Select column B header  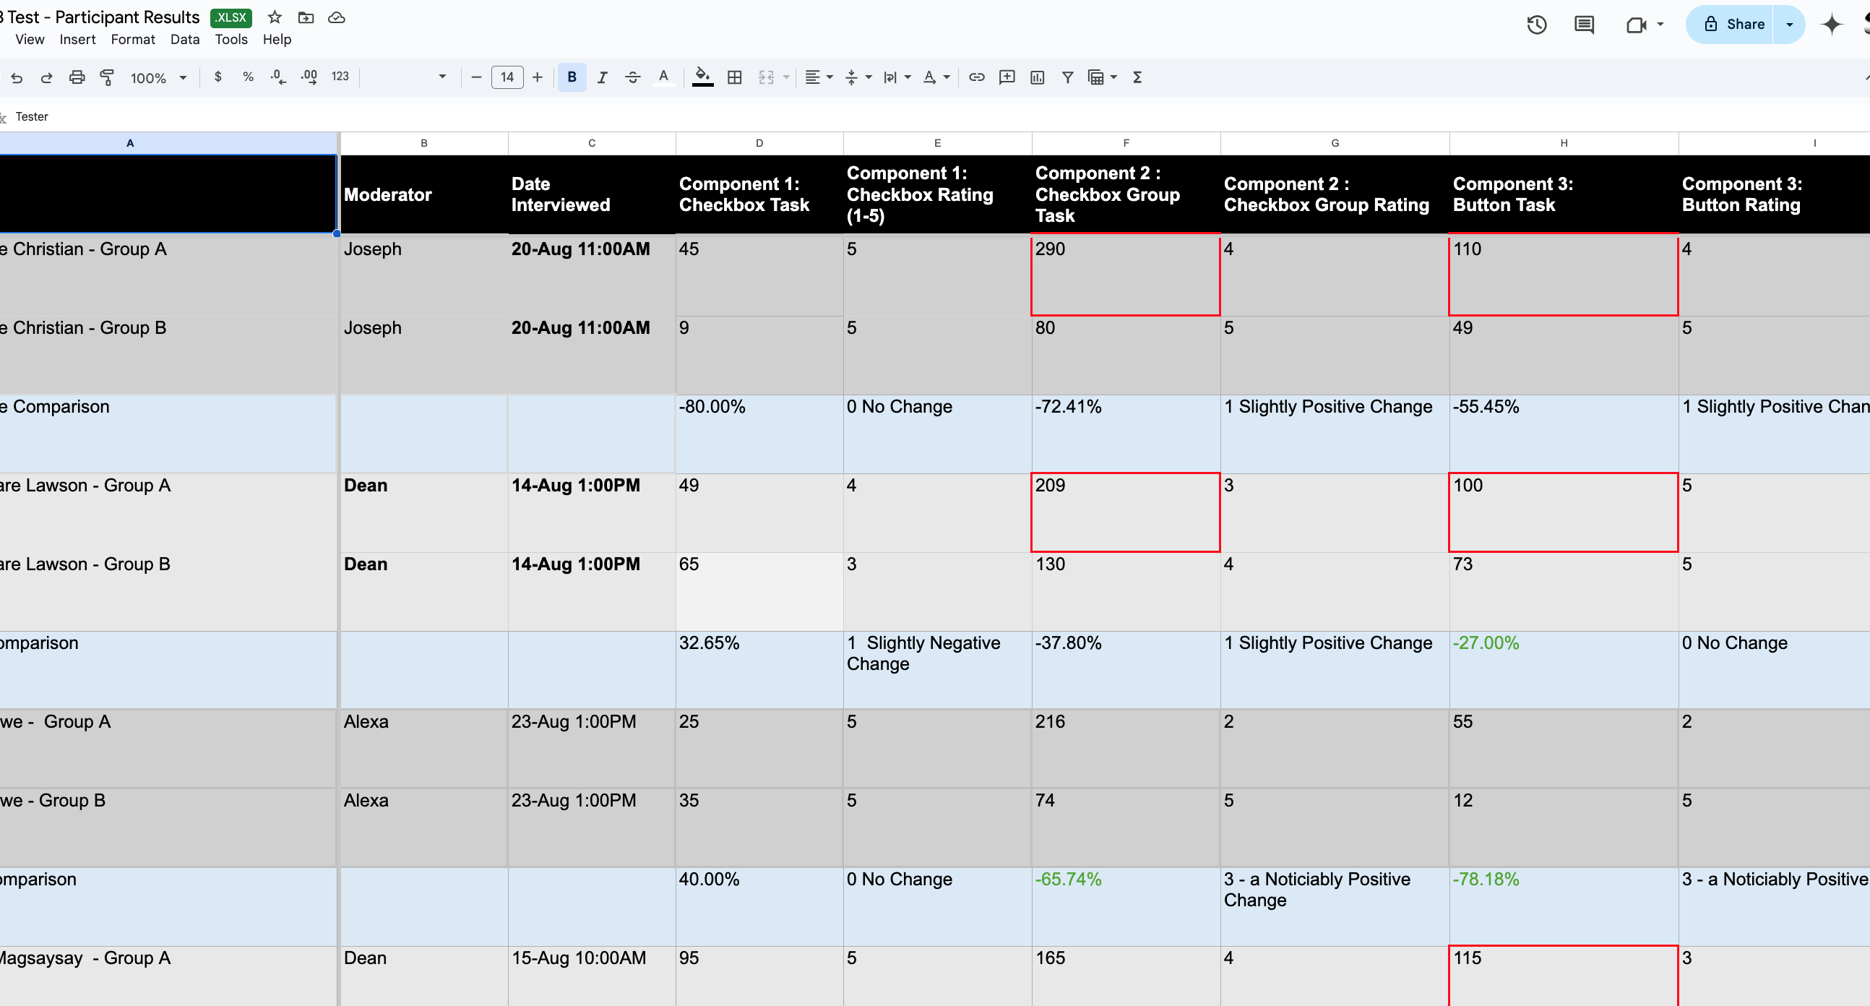(424, 143)
